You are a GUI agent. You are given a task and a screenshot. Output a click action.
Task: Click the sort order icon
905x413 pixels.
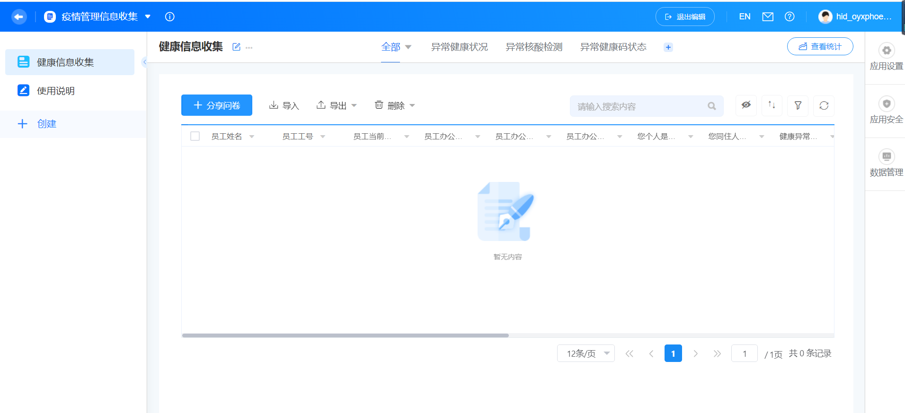tap(772, 105)
